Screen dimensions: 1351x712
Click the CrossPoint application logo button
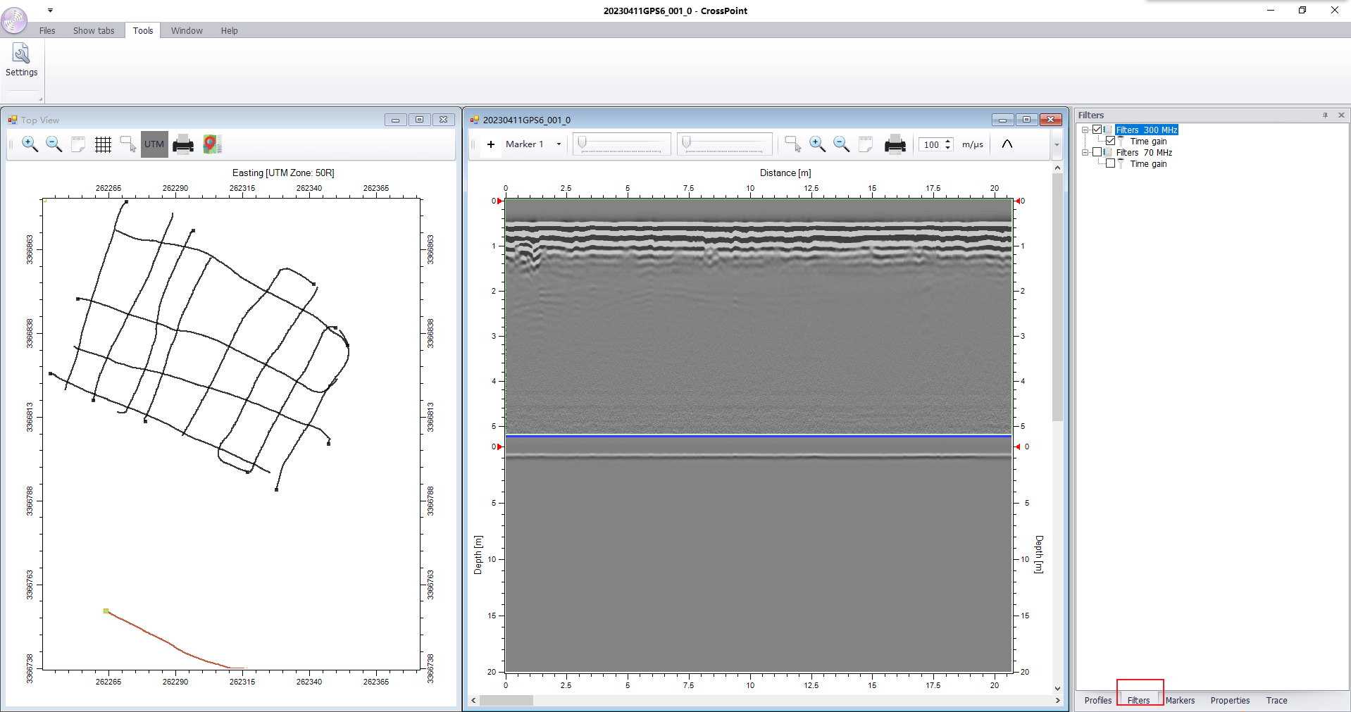(13, 19)
